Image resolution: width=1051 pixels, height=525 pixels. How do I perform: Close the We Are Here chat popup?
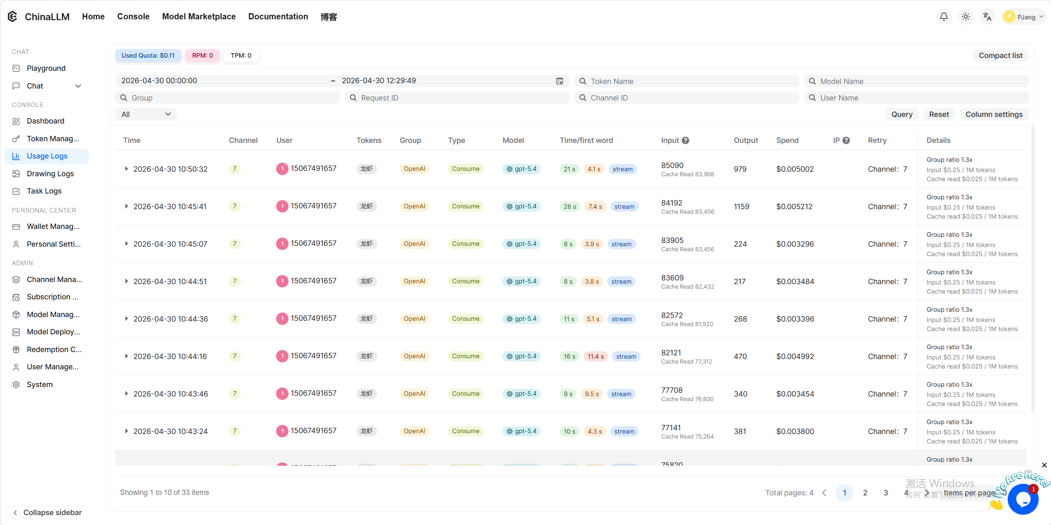(1044, 465)
